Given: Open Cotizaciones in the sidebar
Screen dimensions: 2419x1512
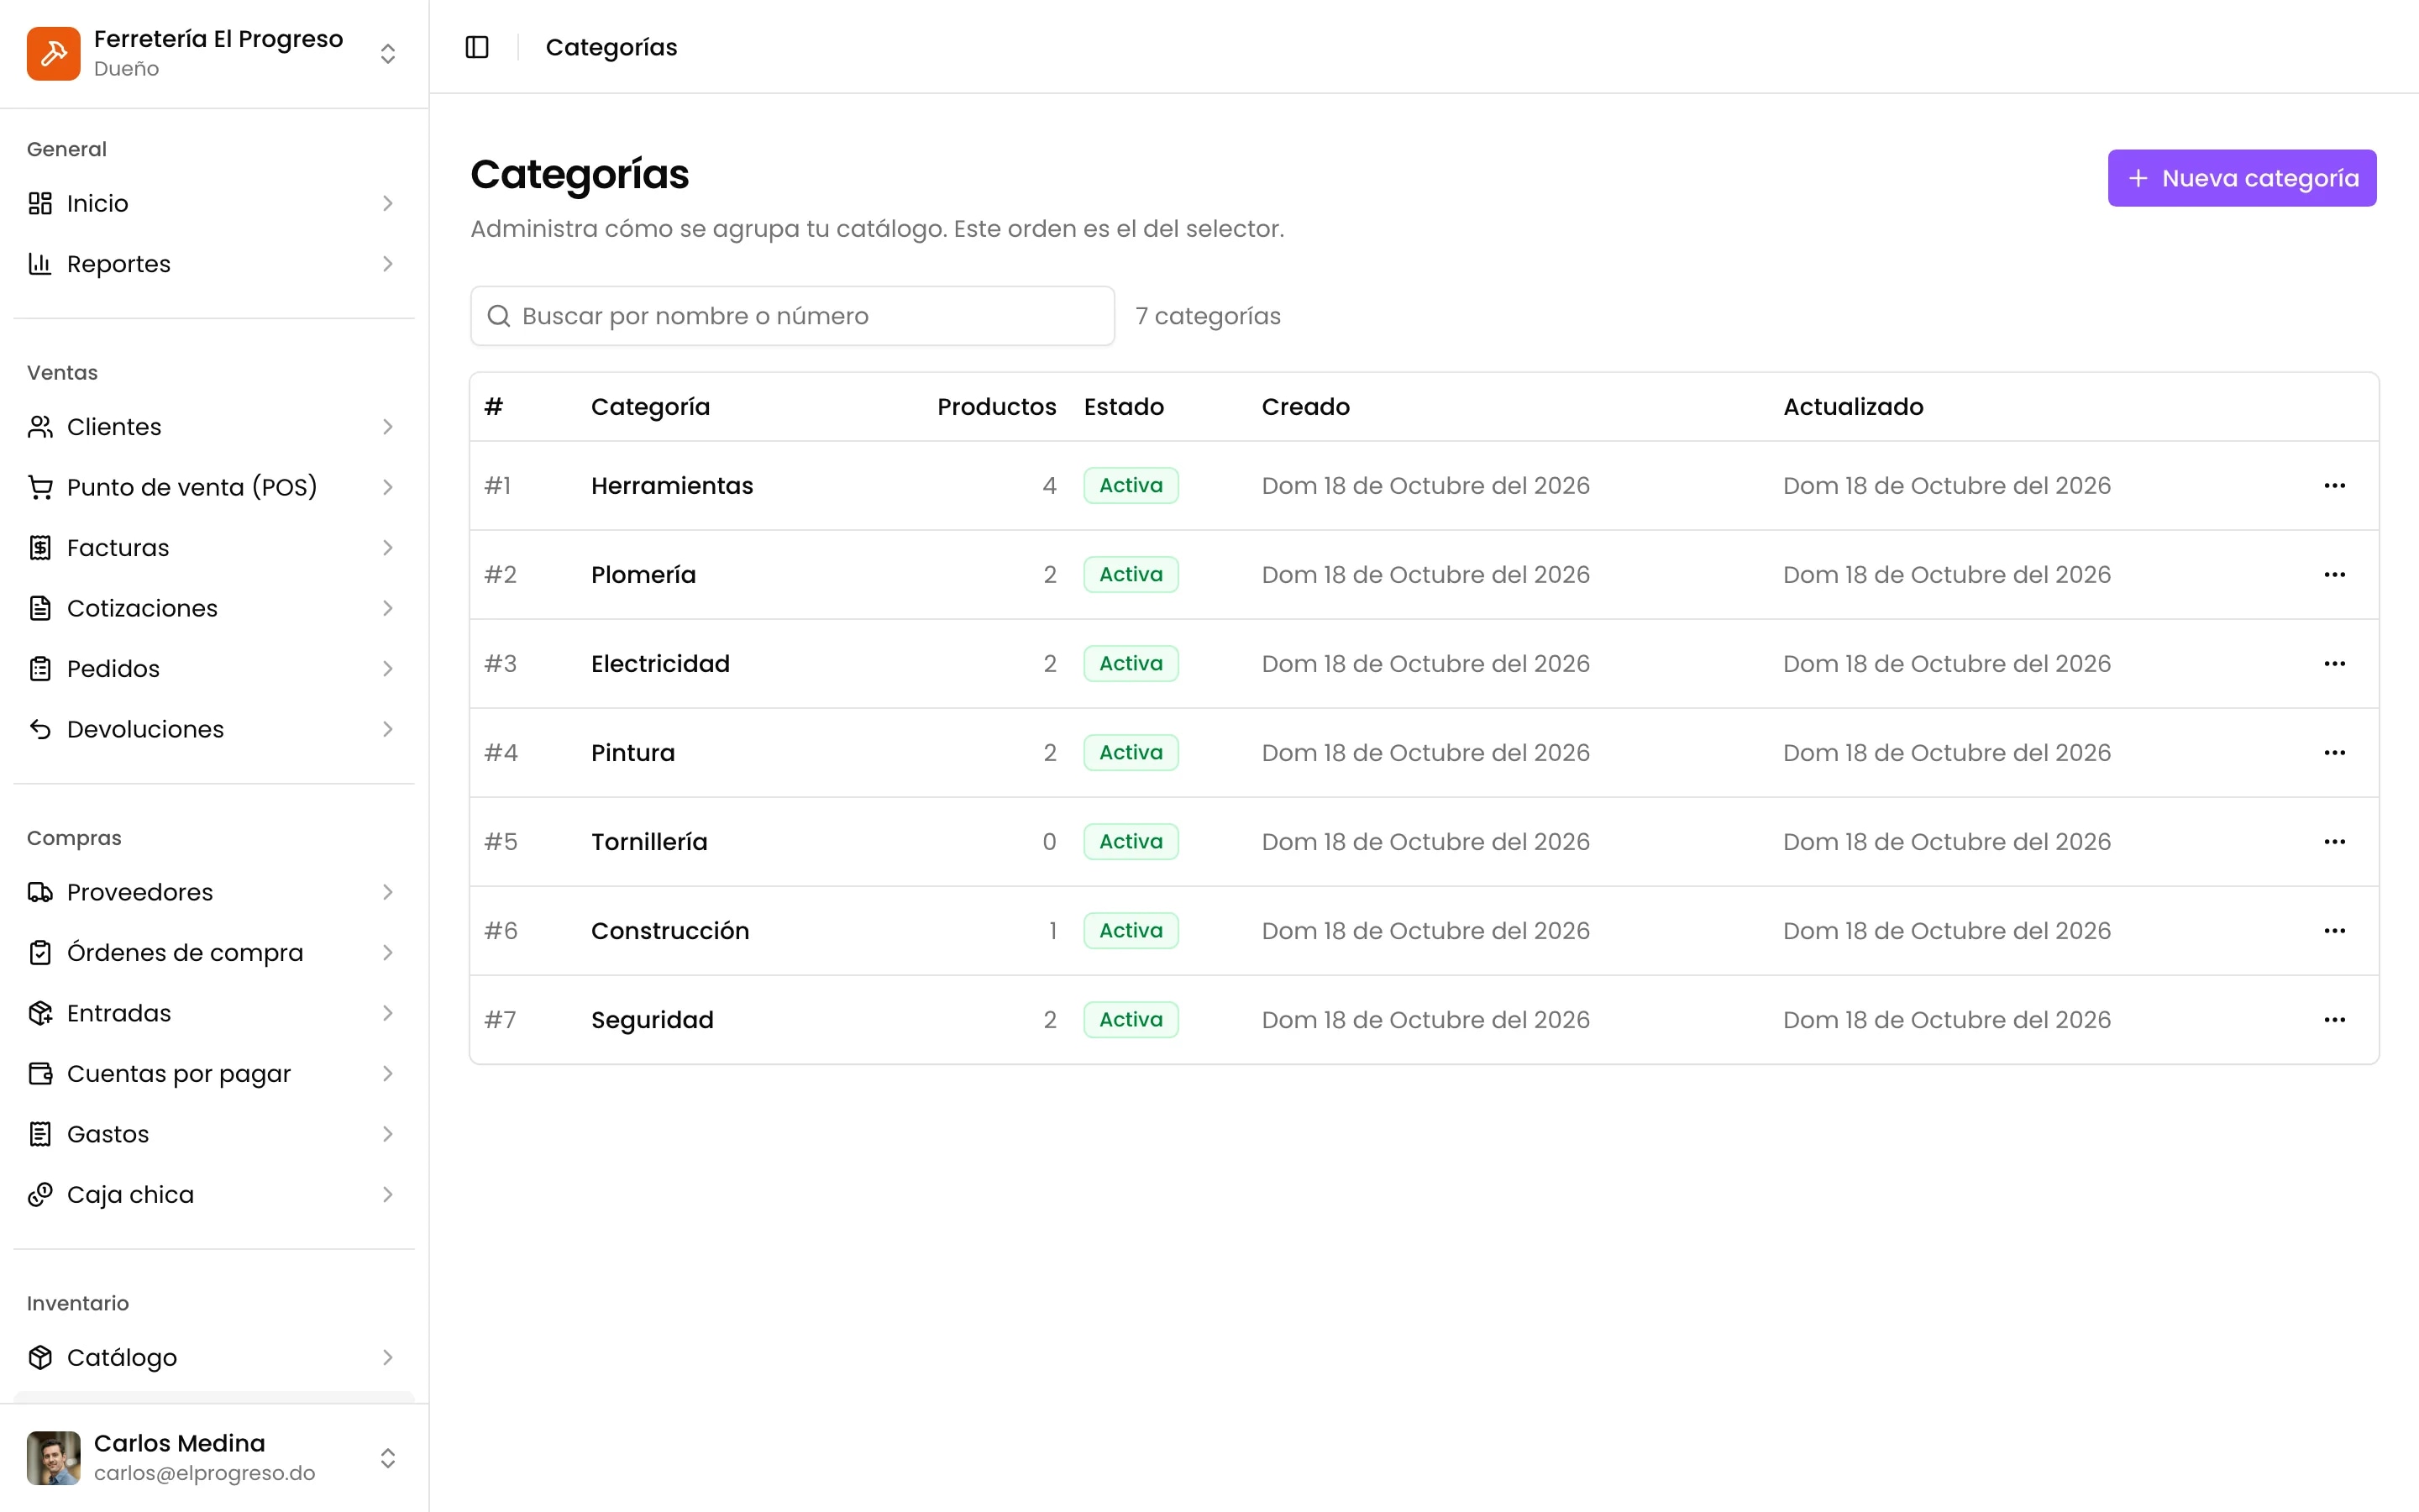Looking at the screenshot, I should pyautogui.click(x=214, y=608).
